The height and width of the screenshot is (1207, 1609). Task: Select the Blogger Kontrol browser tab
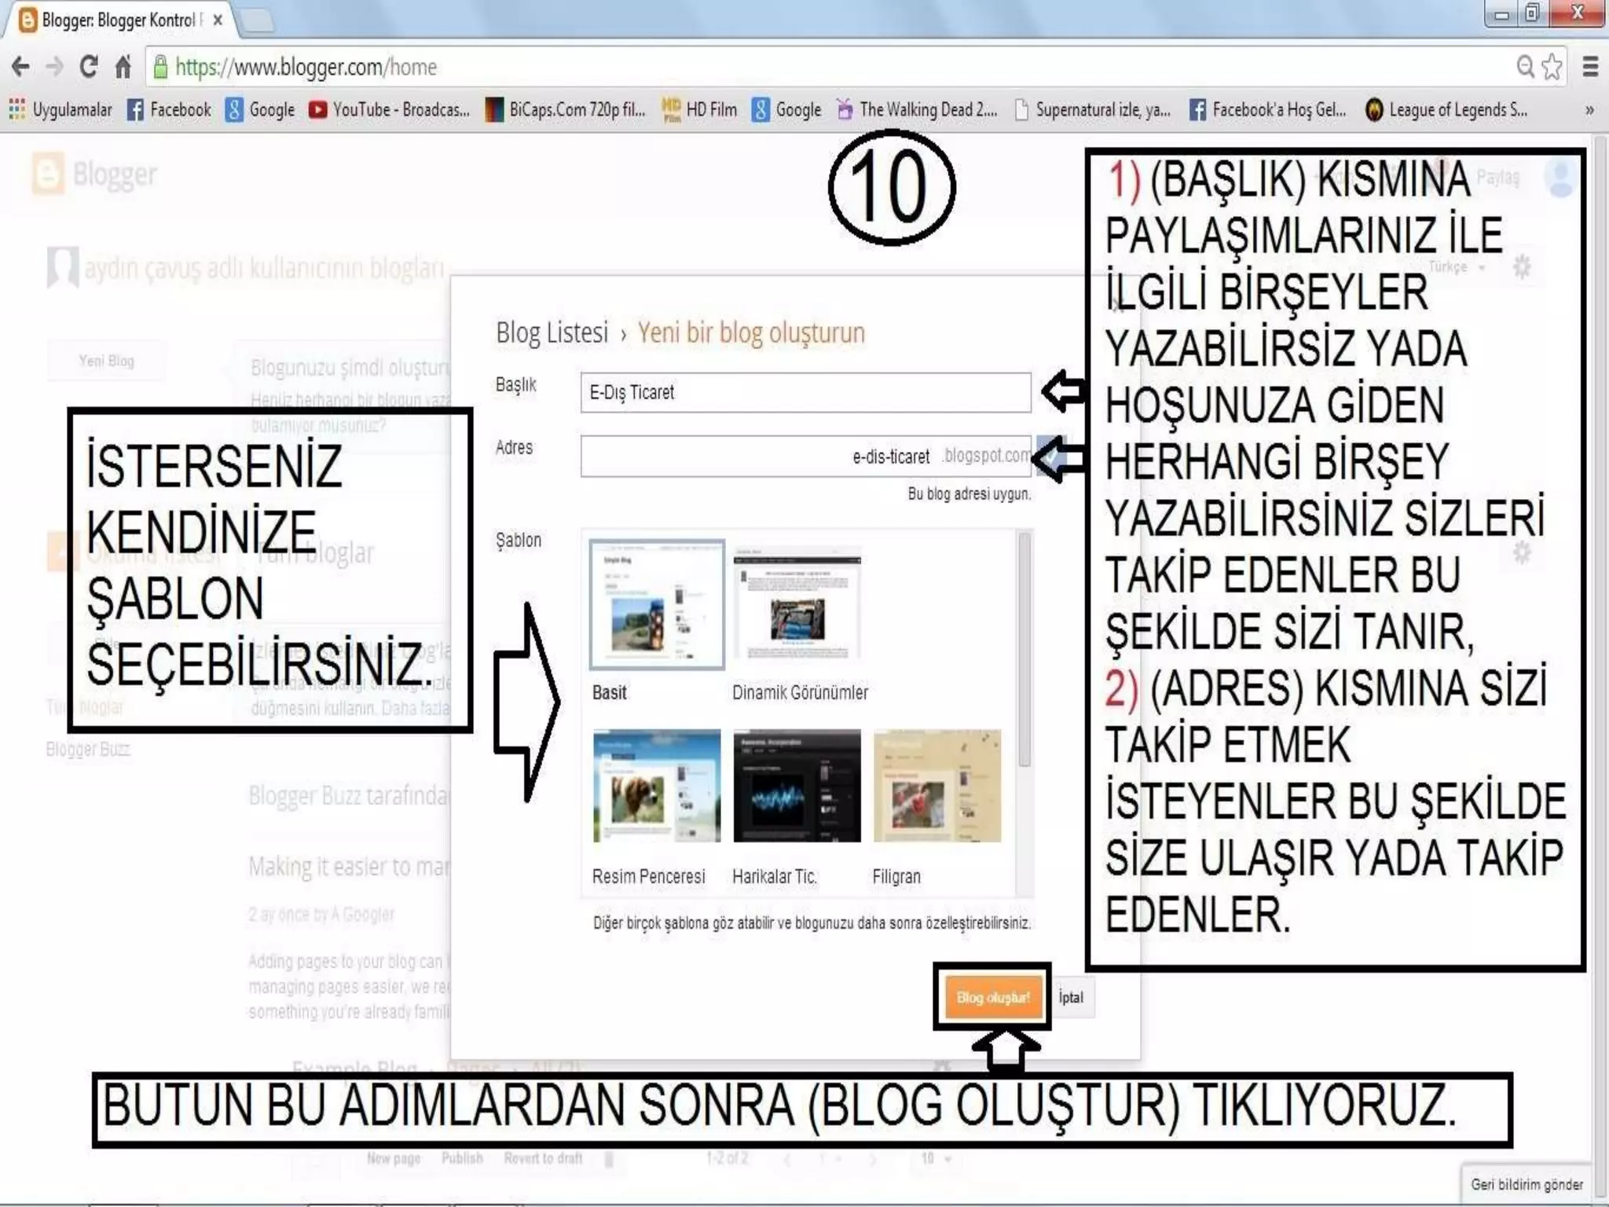pyautogui.click(x=116, y=20)
